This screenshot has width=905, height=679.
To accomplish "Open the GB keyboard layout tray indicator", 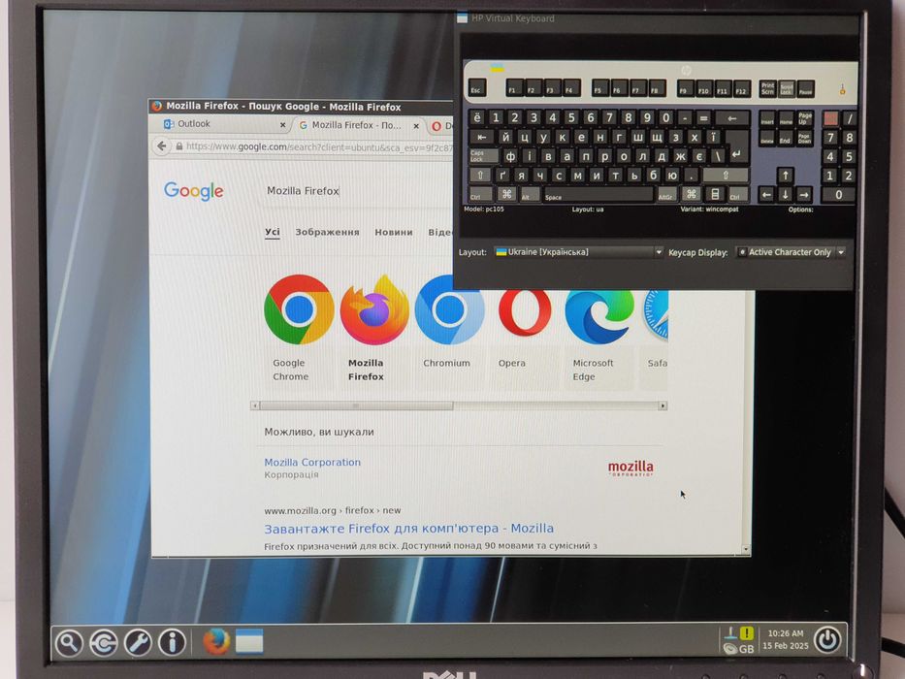I will pyautogui.click(x=746, y=649).
